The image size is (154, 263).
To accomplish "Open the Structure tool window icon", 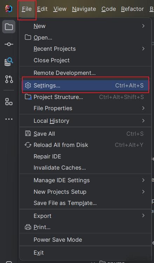I will (x=9, y=102).
